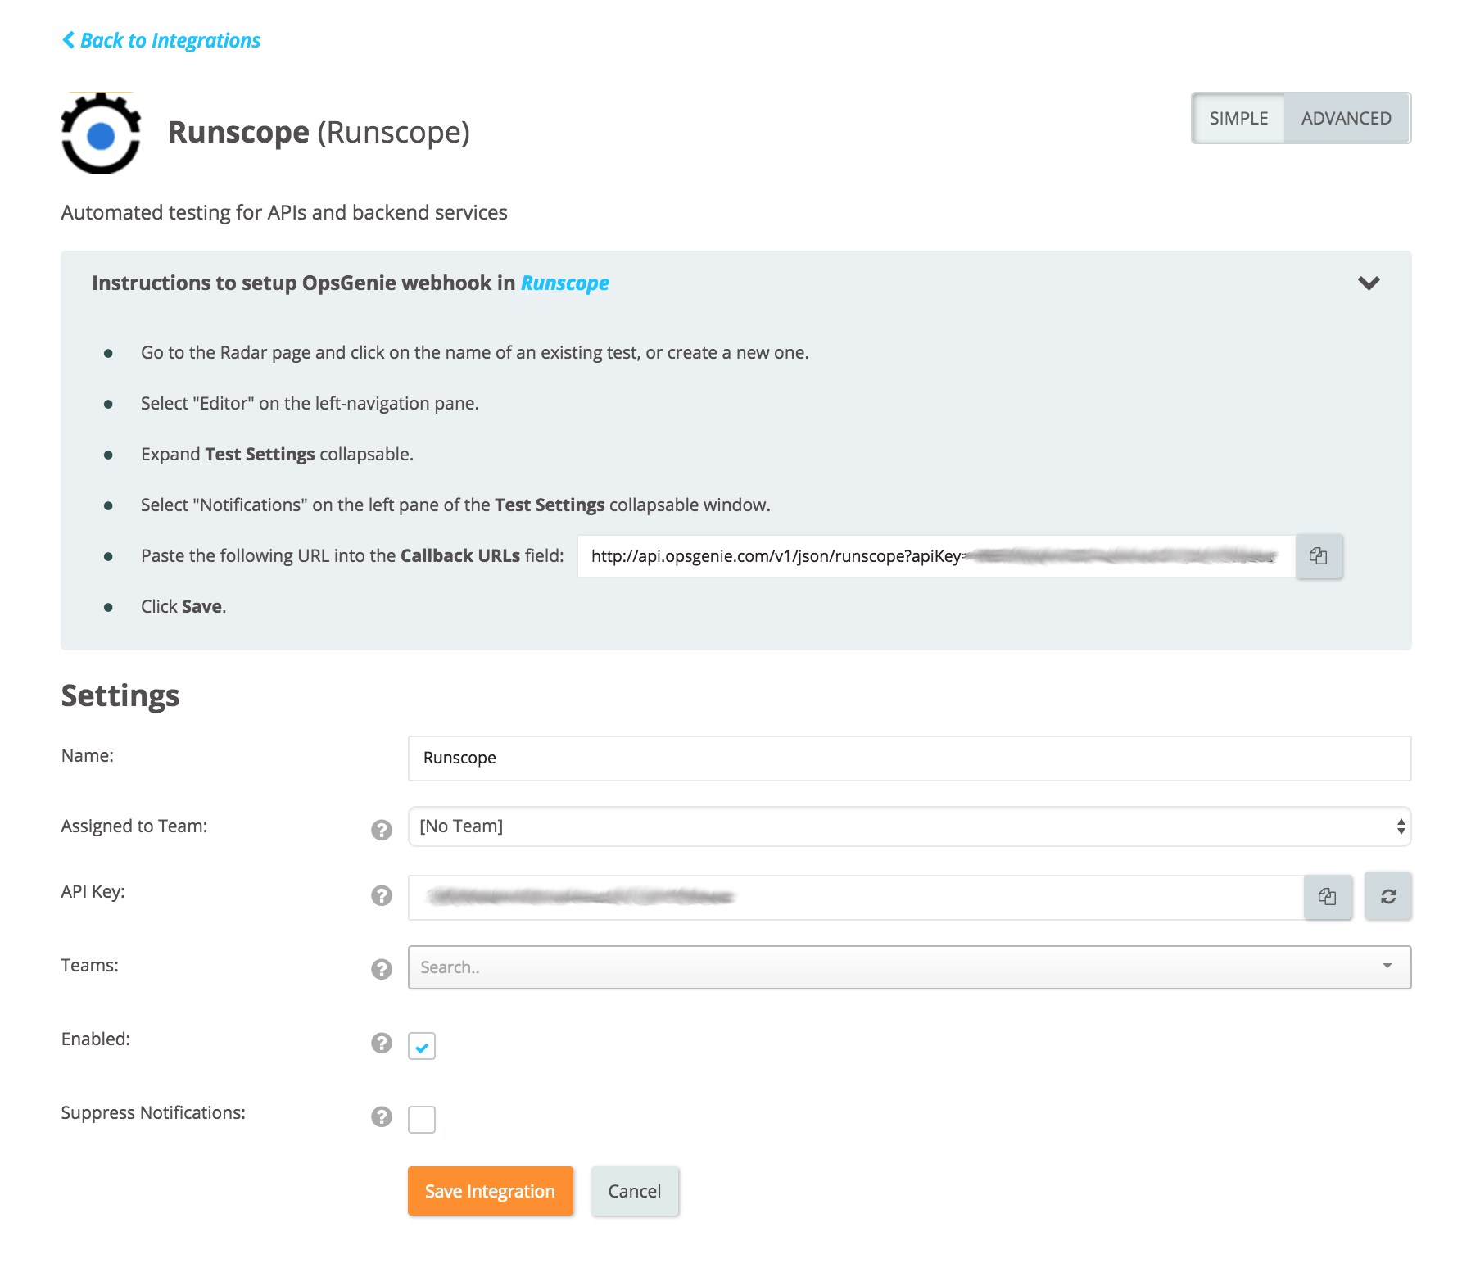The height and width of the screenshot is (1268, 1471).
Task: Click the 'Enabled:' label
Action: coord(96,1039)
